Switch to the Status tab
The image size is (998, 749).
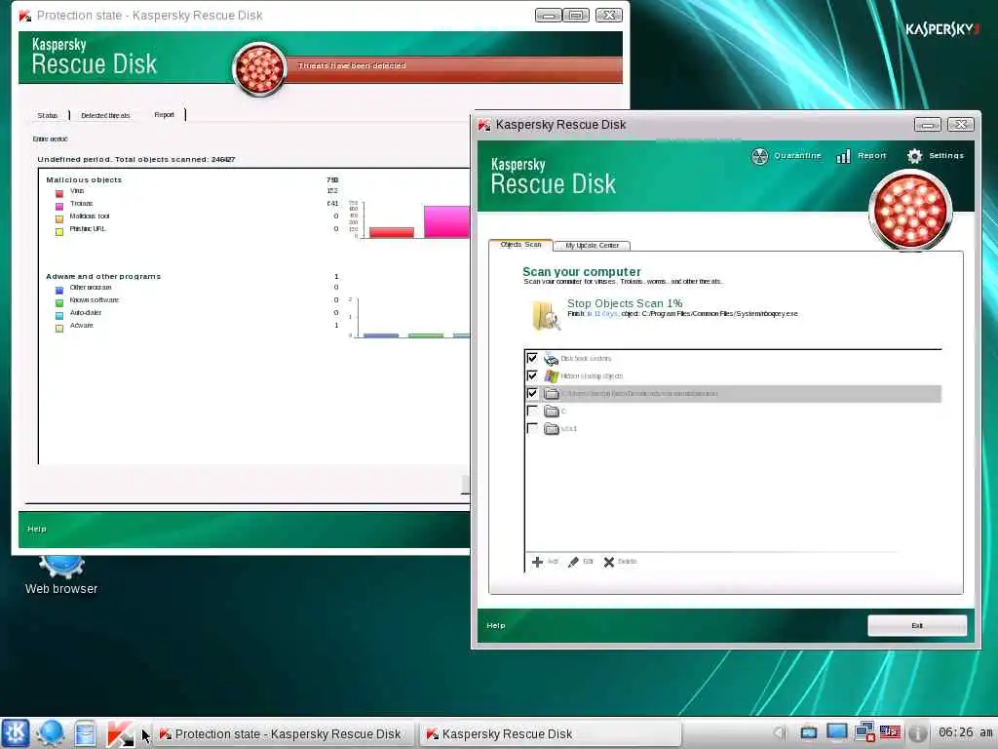point(47,115)
